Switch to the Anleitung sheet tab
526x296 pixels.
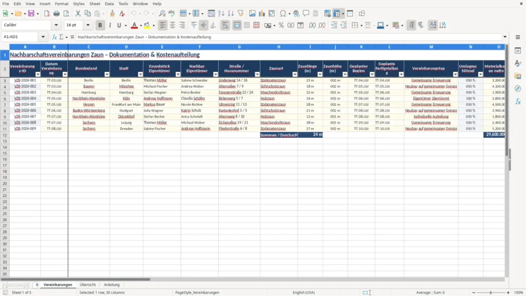coord(111,285)
